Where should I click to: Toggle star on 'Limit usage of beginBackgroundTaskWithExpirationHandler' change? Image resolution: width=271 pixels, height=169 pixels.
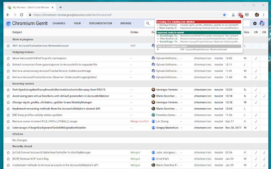tap(8, 128)
